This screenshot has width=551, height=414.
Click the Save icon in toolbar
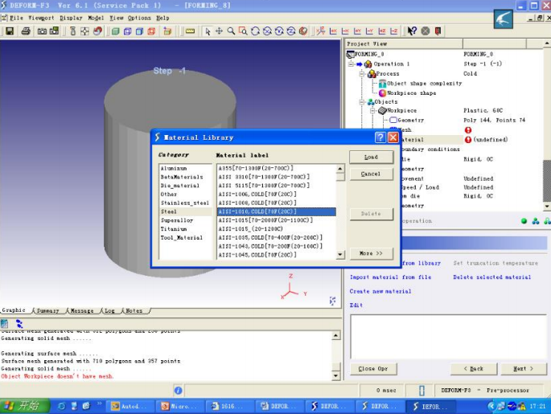tap(10, 31)
